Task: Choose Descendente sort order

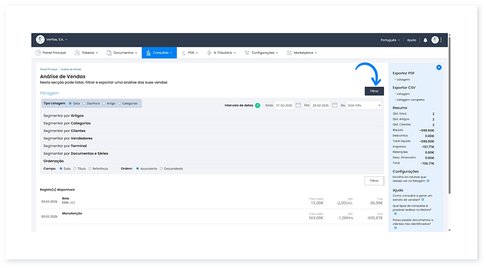Action: [162, 169]
